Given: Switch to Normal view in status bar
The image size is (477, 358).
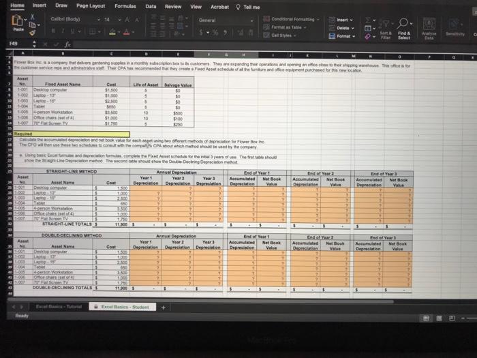Looking at the screenshot, I should coord(426,318).
